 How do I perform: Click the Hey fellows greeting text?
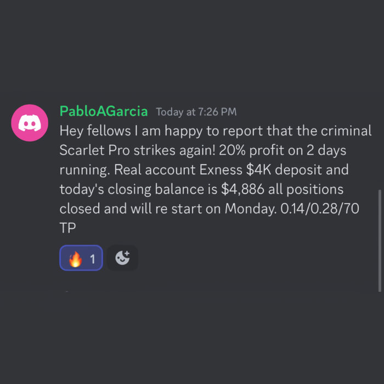(95, 131)
